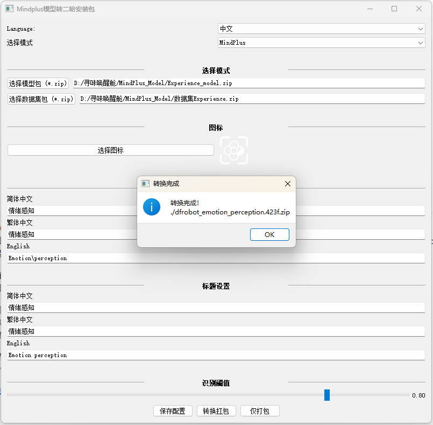This screenshot has height=425, width=433.
Task: Click the 保存配置 button
Action: pos(172,410)
